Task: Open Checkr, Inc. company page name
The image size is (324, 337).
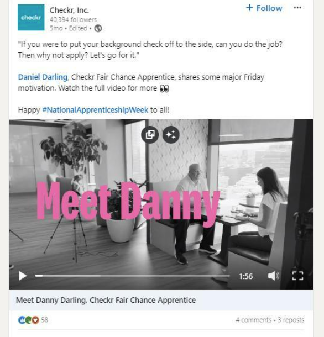Action: coord(69,10)
